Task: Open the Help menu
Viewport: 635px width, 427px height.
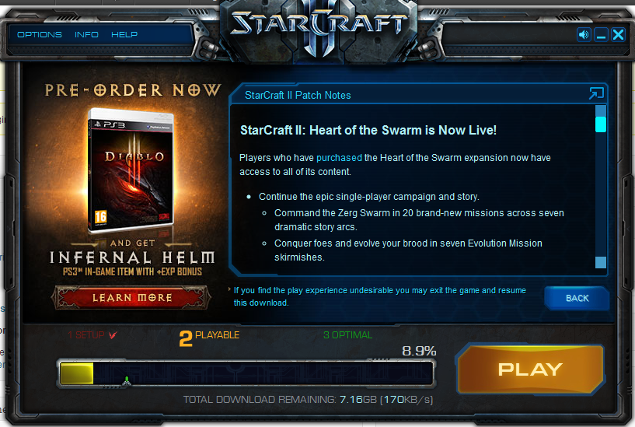Action: [x=124, y=35]
